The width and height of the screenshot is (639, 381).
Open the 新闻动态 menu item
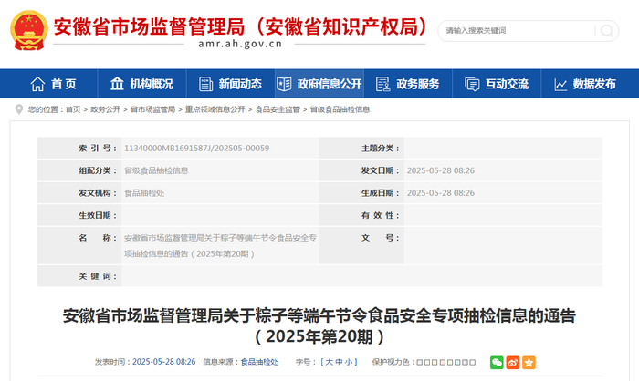[x=240, y=84]
